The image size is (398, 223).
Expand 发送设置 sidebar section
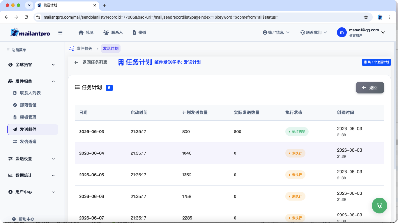pyautogui.click(x=31, y=159)
